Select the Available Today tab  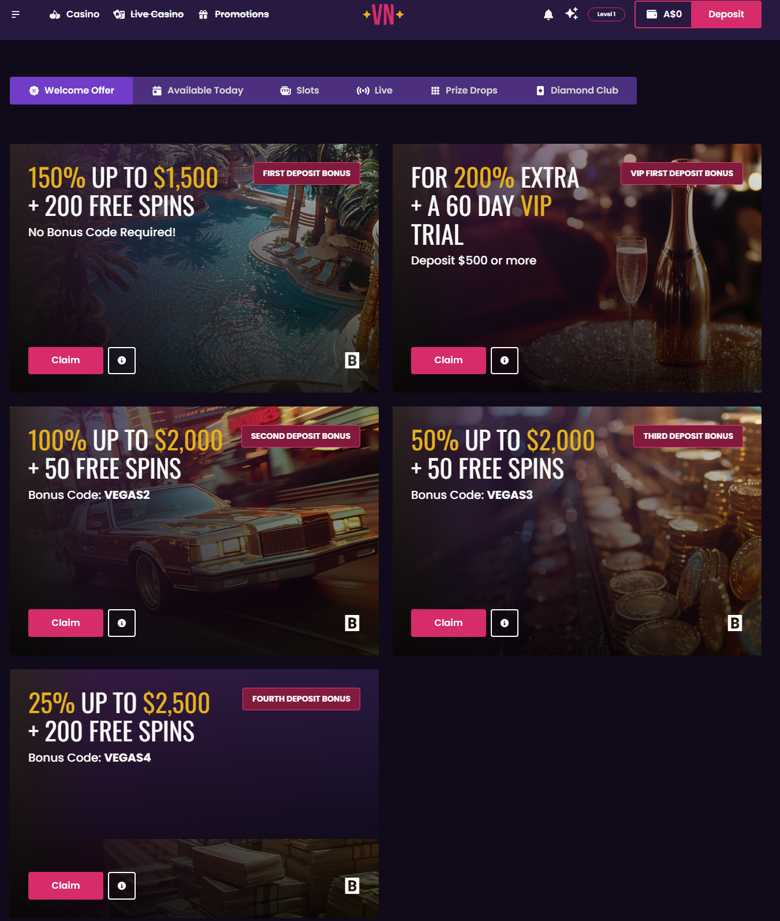197,91
